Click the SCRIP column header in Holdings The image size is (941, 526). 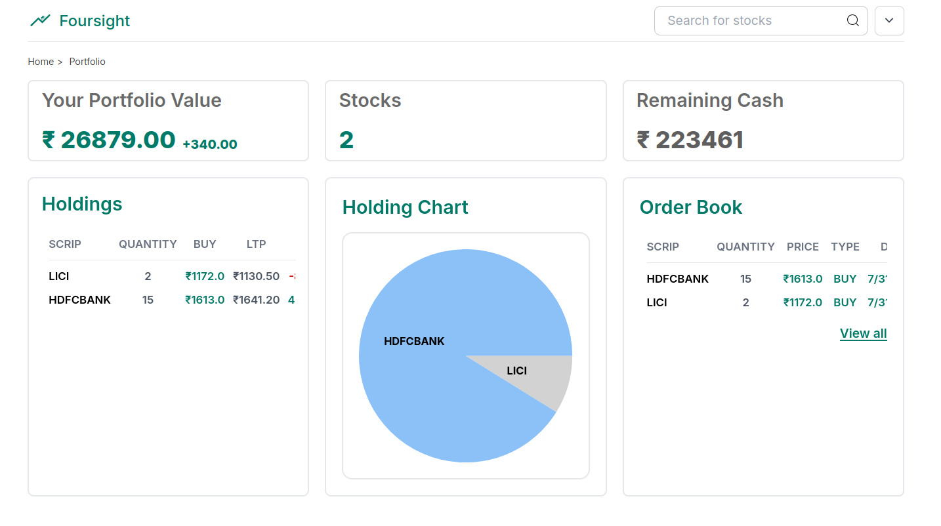pyautogui.click(x=65, y=244)
